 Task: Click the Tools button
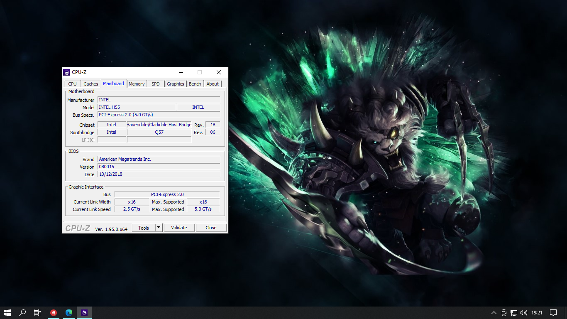[144, 228]
